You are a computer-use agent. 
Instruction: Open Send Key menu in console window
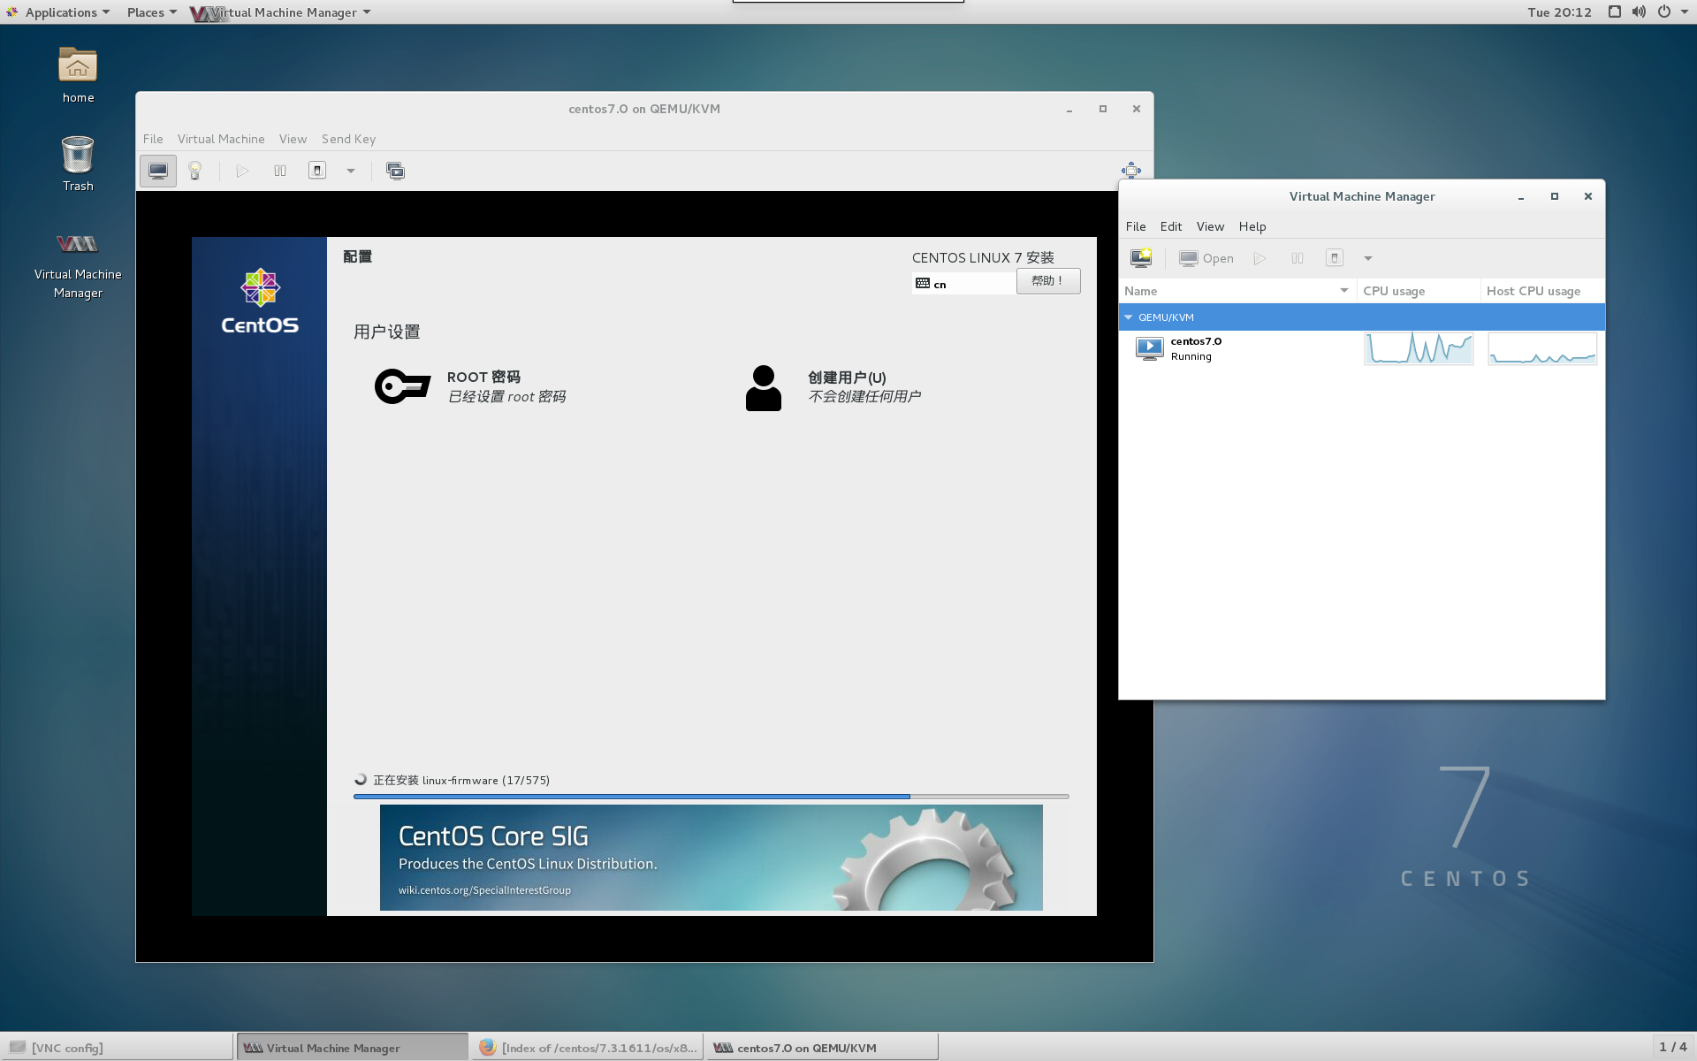pos(348,139)
